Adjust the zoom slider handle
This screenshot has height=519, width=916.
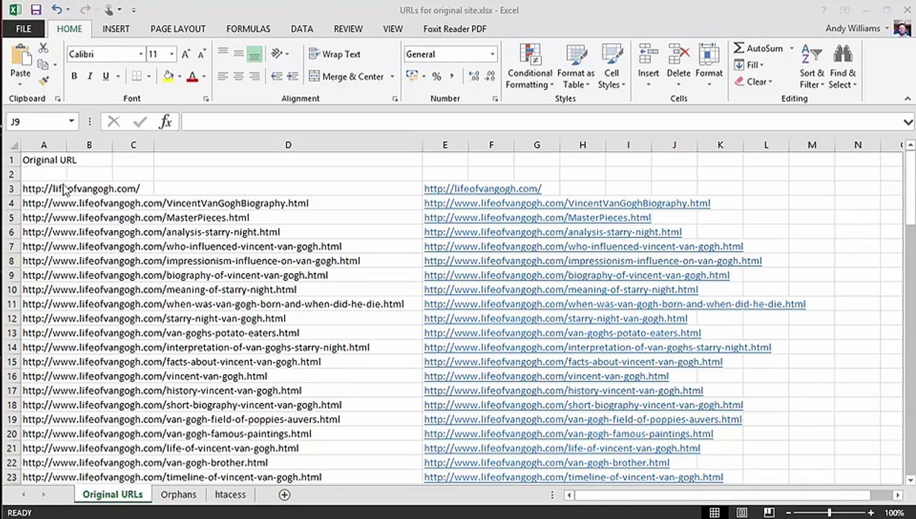(x=829, y=513)
